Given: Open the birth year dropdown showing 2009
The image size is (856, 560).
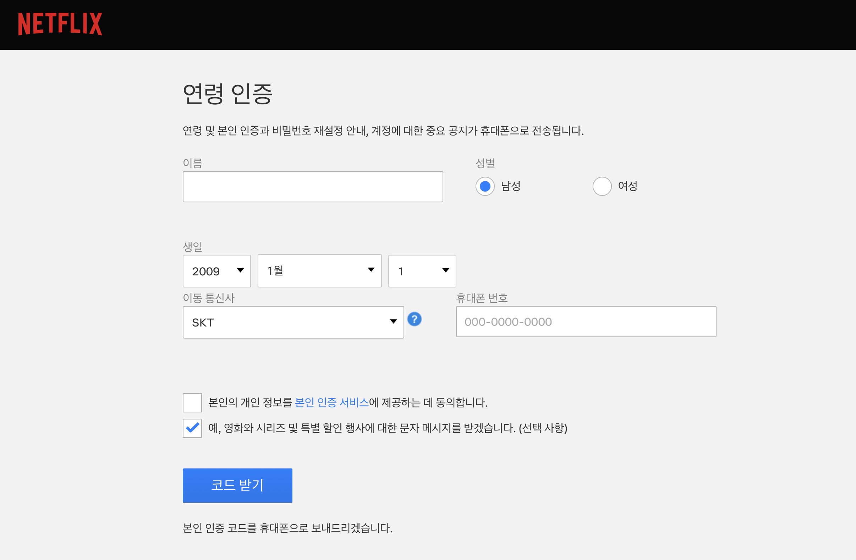Looking at the screenshot, I should point(216,271).
